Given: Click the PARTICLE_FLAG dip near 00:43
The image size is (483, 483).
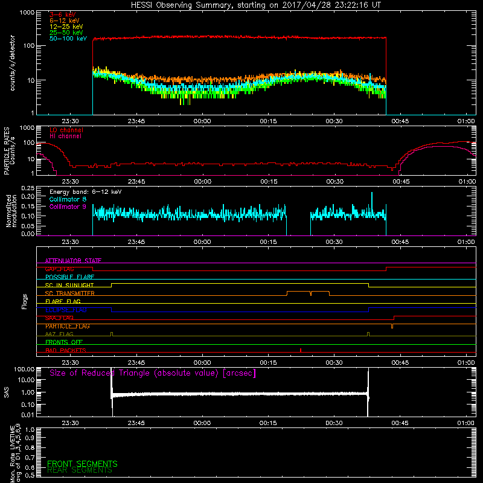Looking at the screenshot, I should tap(392, 326).
